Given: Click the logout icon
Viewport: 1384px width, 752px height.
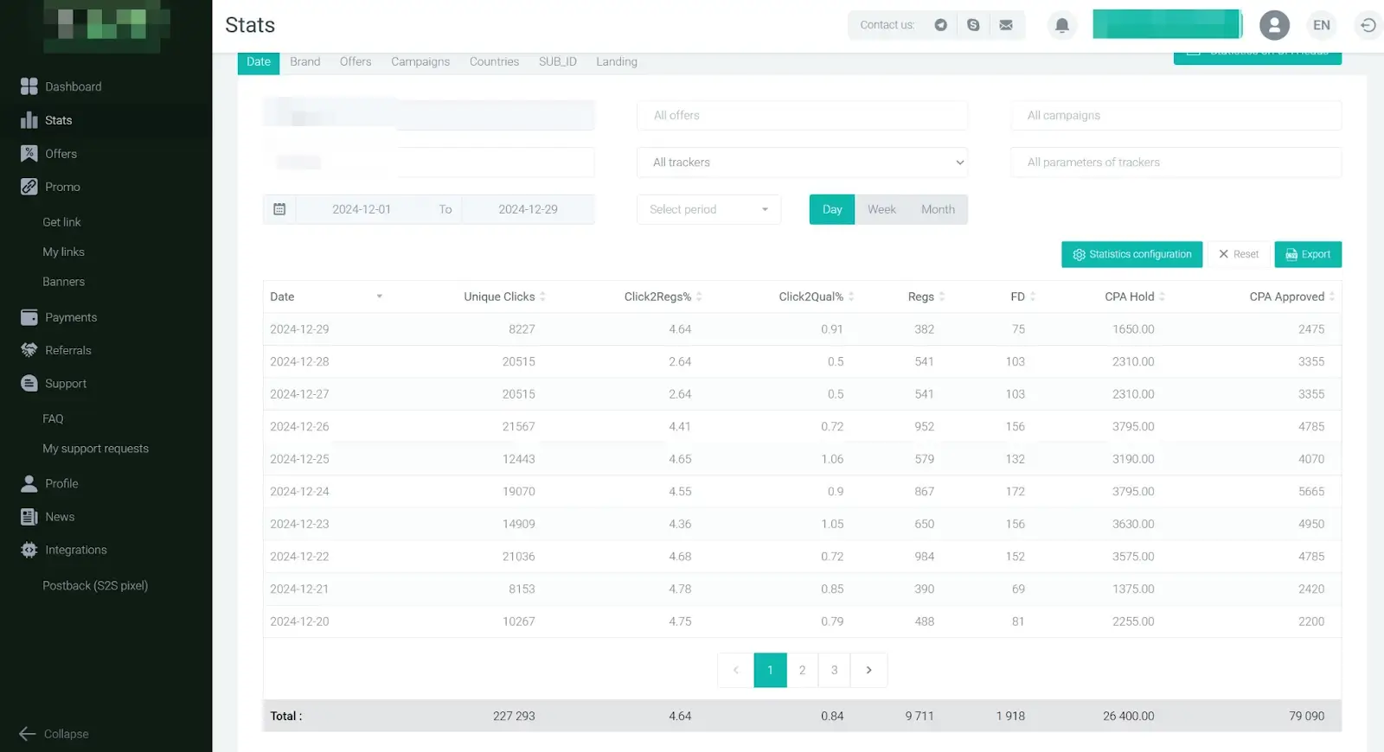Looking at the screenshot, I should [1368, 25].
